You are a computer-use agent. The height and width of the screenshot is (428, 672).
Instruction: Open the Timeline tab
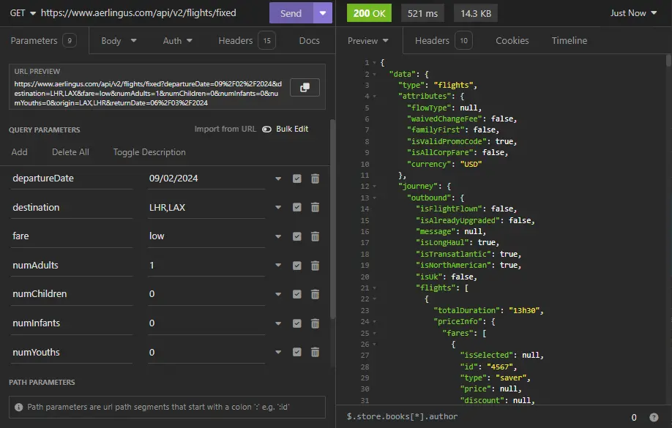tap(569, 41)
